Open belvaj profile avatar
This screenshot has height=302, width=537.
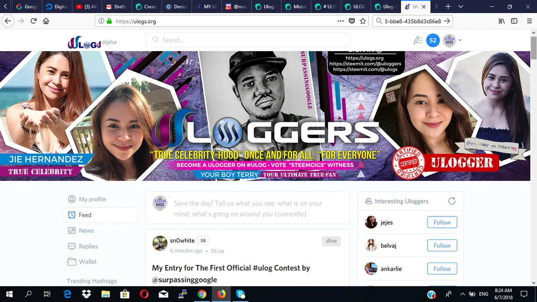[x=371, y=245]
